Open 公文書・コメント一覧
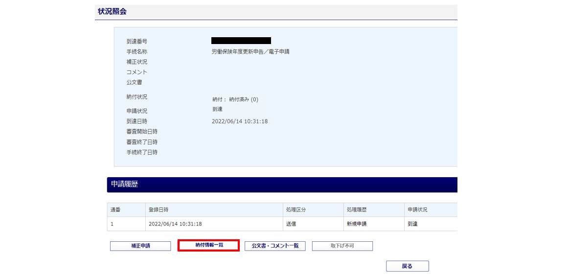The height and width of the screenshot is (275, 569). pos(275,246)
